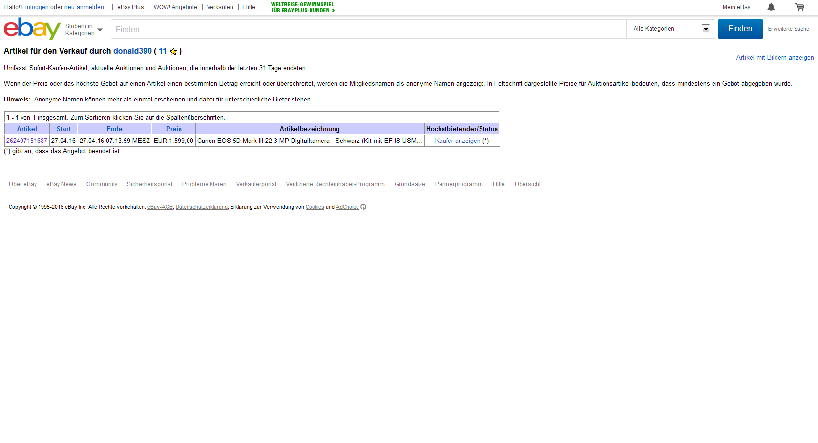Open Hilfe in top bar
The height and width of the screenshot is (443, 818).
249,7
